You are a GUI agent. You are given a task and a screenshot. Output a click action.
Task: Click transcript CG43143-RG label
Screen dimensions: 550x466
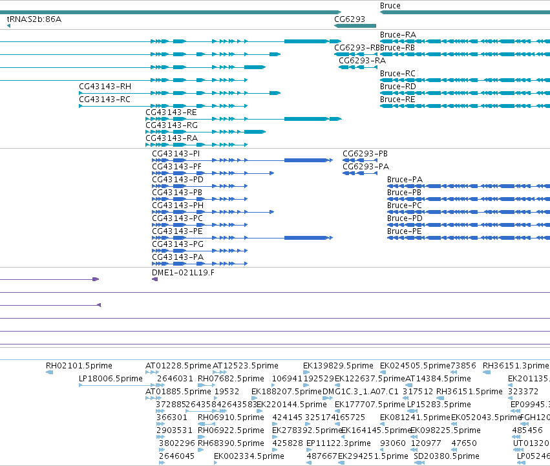tap(171, 125)
